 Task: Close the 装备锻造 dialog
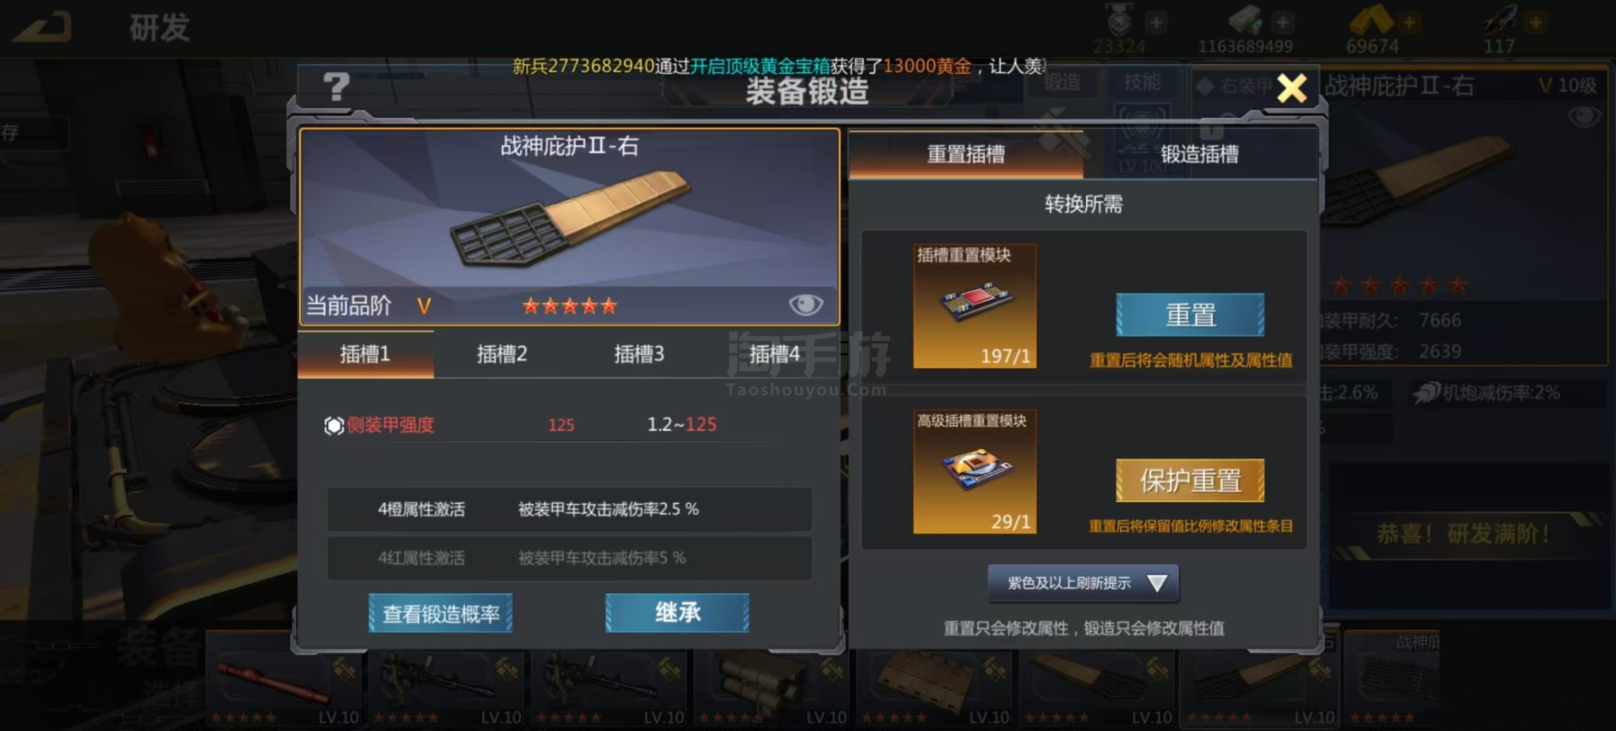click(x=1292, y=88)
